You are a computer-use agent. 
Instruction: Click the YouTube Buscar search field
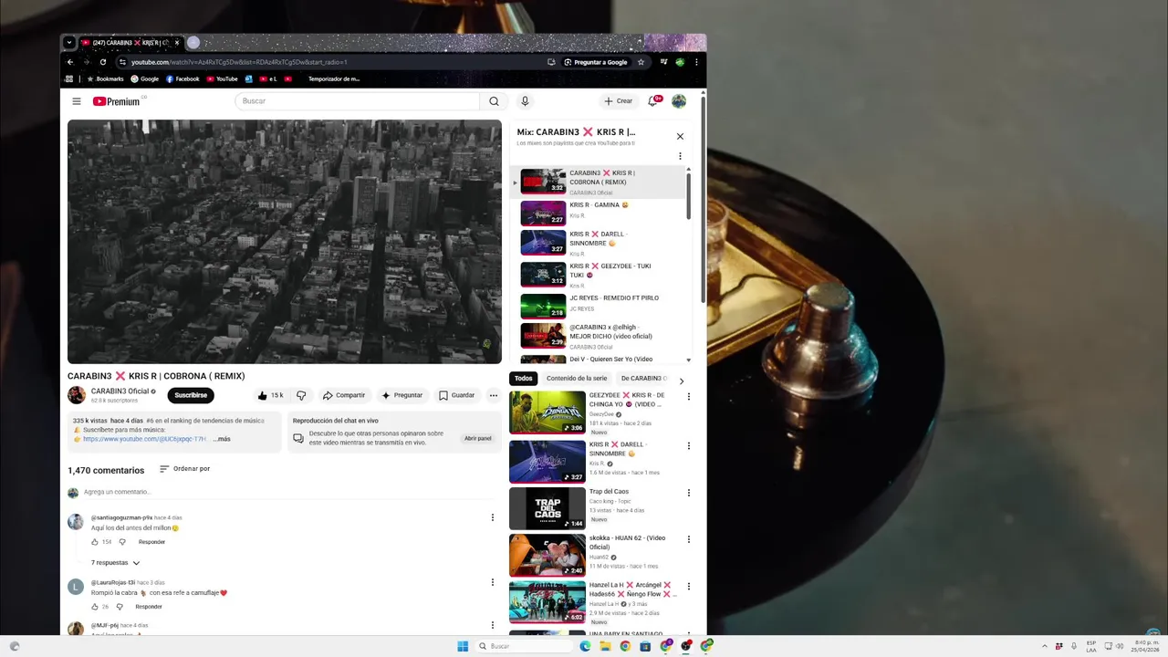tap(358, 101)
